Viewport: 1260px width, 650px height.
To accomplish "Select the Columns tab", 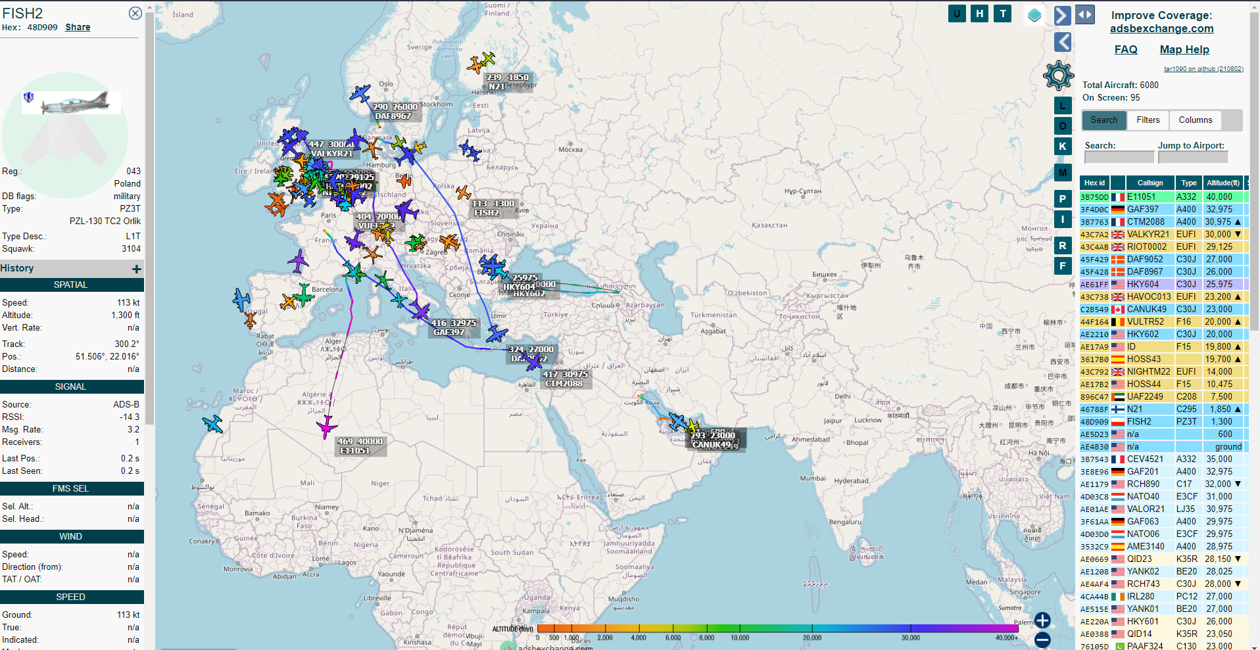I will [1195, 120].
